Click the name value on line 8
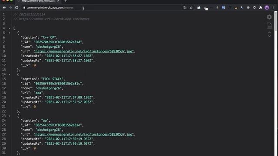This screenshot has height=156, width=278. 49,47
